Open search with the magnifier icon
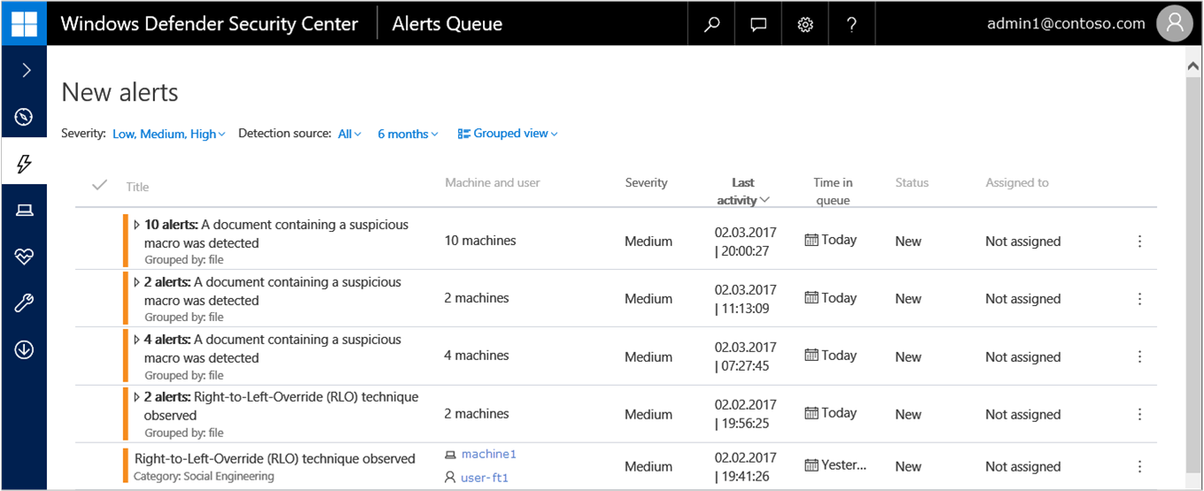The image size is (1204, 491). point(711,24)
